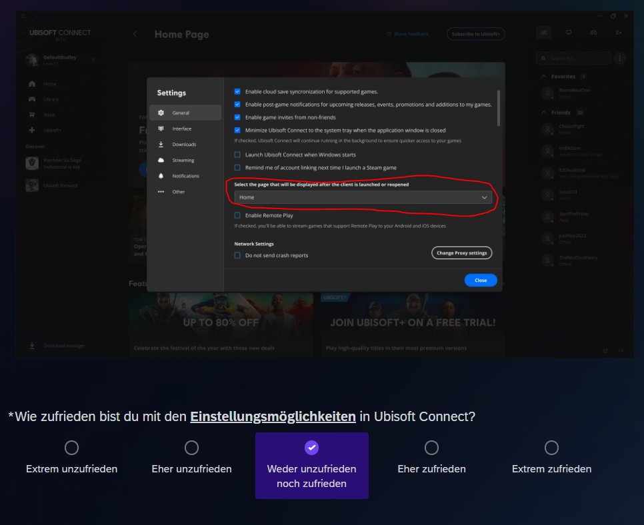This screenshot has height=525, width=644.
Task: Open the Home startup page dropdown
Action: [363, 197]
